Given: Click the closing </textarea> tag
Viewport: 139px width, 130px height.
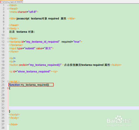Looking at the screenshot, I should tap(16, 45).
